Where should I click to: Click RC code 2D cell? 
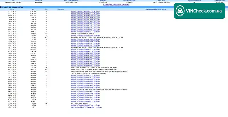[46, 71]
